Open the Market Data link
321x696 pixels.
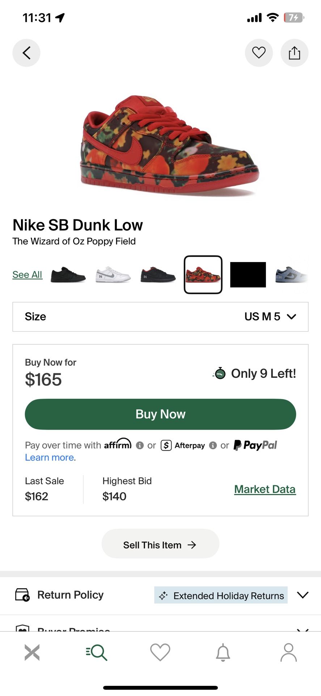(x=265, y=489)
